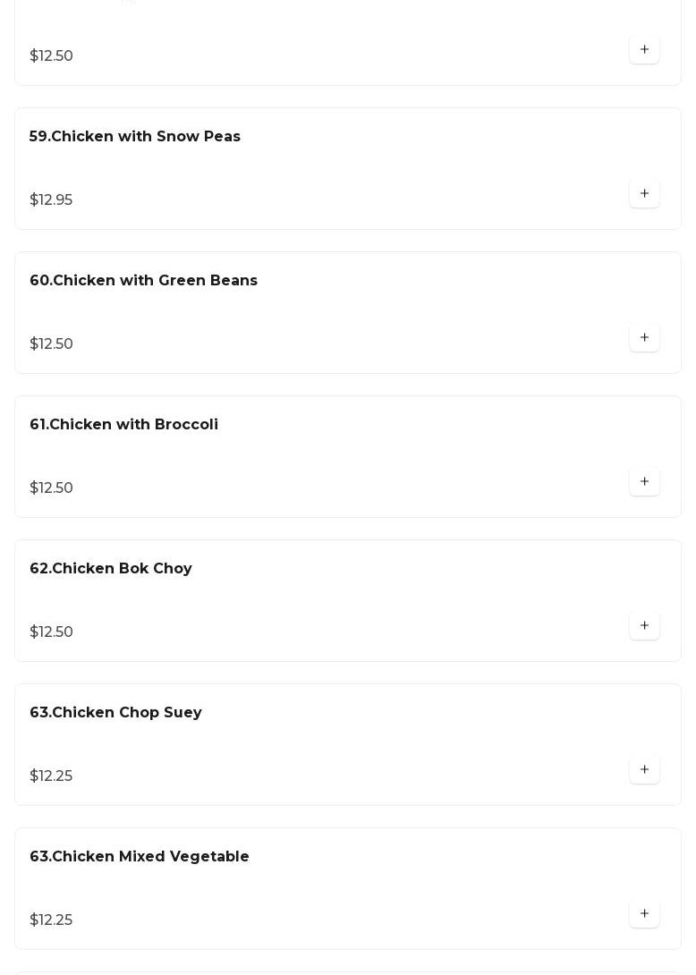Select 63.Chicken Mixed Vegetable title
This screenshot has height=975, width=696.
(x=140, y=857)
